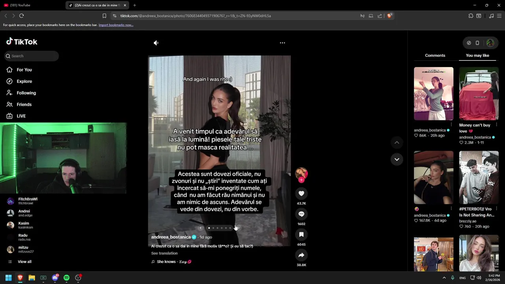Open the She knows sound link

[172, 262]
